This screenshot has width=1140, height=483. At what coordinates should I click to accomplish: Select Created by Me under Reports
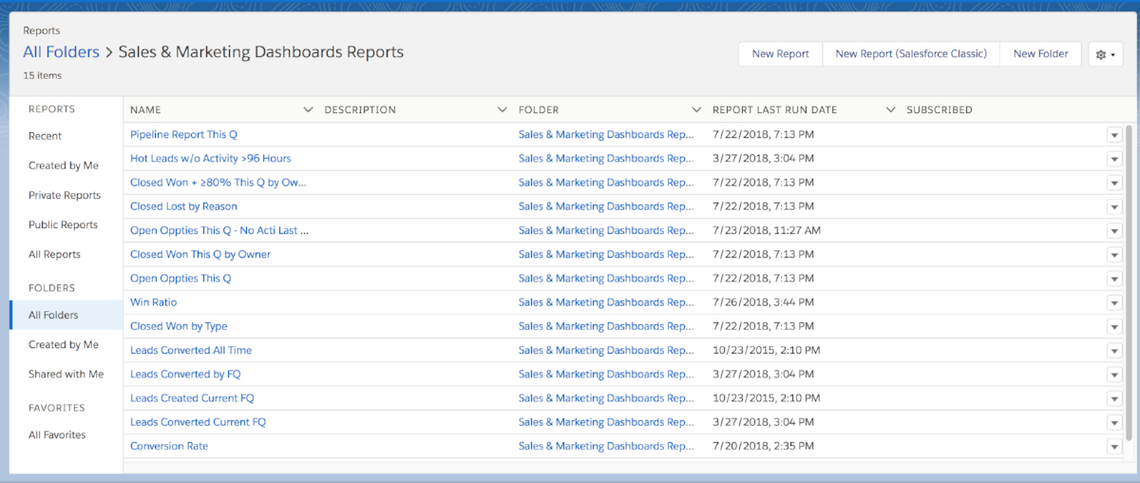pyautogui.click(x=64, y=165)
